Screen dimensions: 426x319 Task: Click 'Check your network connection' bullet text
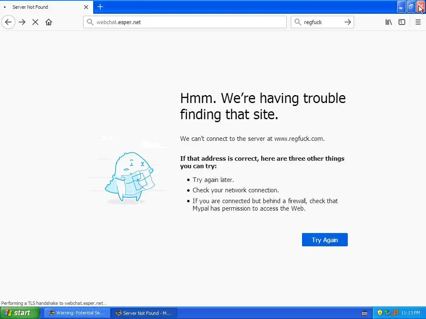tap(235, 190)
